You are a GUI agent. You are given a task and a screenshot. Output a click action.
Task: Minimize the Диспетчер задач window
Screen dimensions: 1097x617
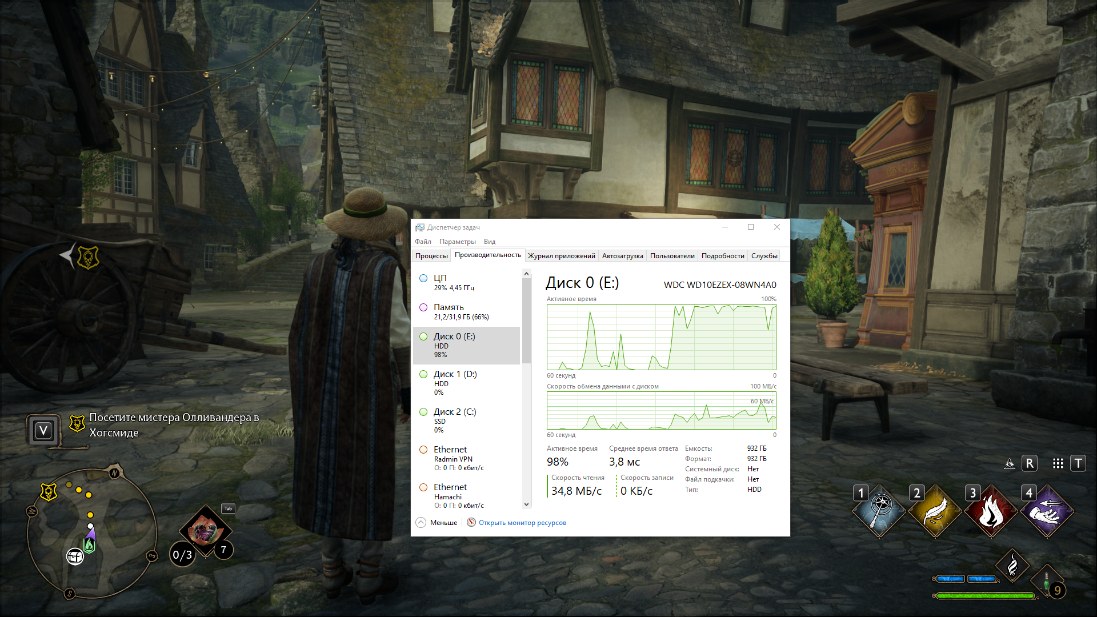[x=725, y=227]
